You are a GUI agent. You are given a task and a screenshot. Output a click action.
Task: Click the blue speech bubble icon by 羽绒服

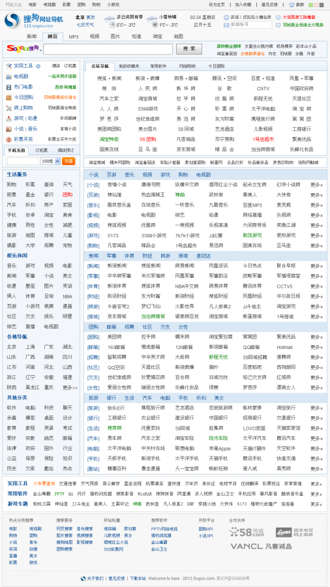[278, 25]
